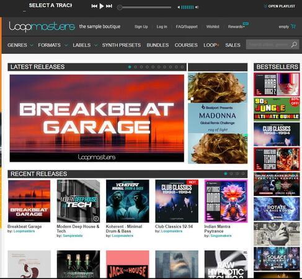Open the Log In page
Image resolution: width=302 pixels, height=279 pixels.
coord(162,27)
